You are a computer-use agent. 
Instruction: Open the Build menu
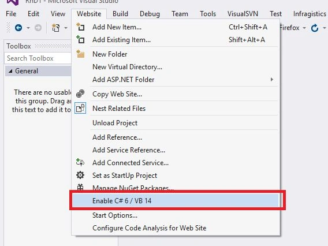click(x=120, y=14)
